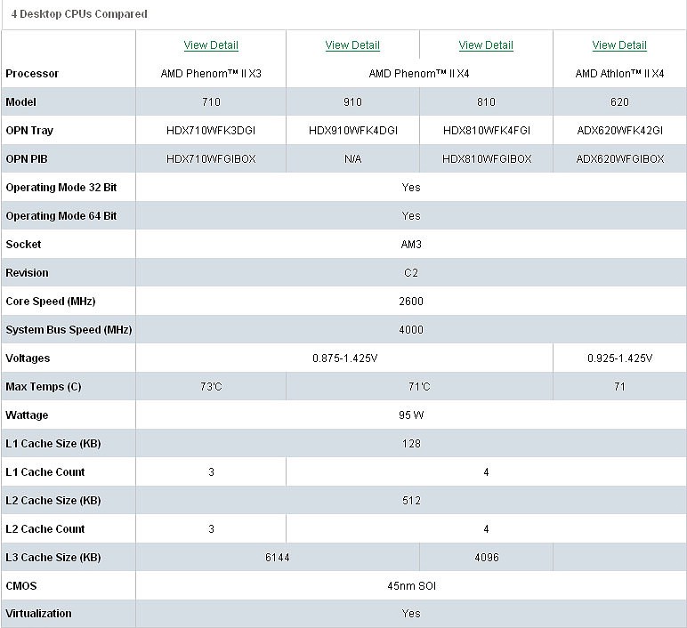Click the 45nm SOI CMOS value
The image size is (687, 628).
pos(411,586)
